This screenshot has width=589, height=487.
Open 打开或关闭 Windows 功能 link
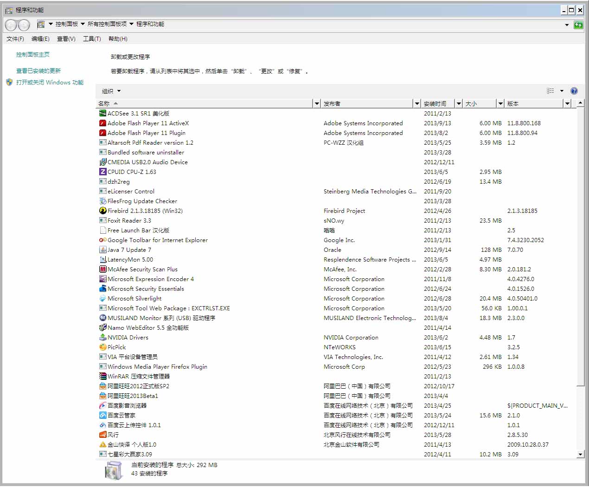point(50,83)
